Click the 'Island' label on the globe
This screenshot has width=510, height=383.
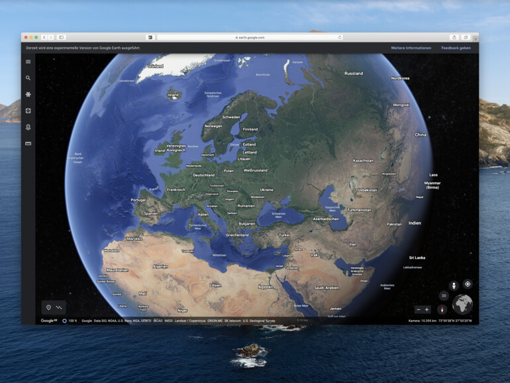[x=173, y=95]
